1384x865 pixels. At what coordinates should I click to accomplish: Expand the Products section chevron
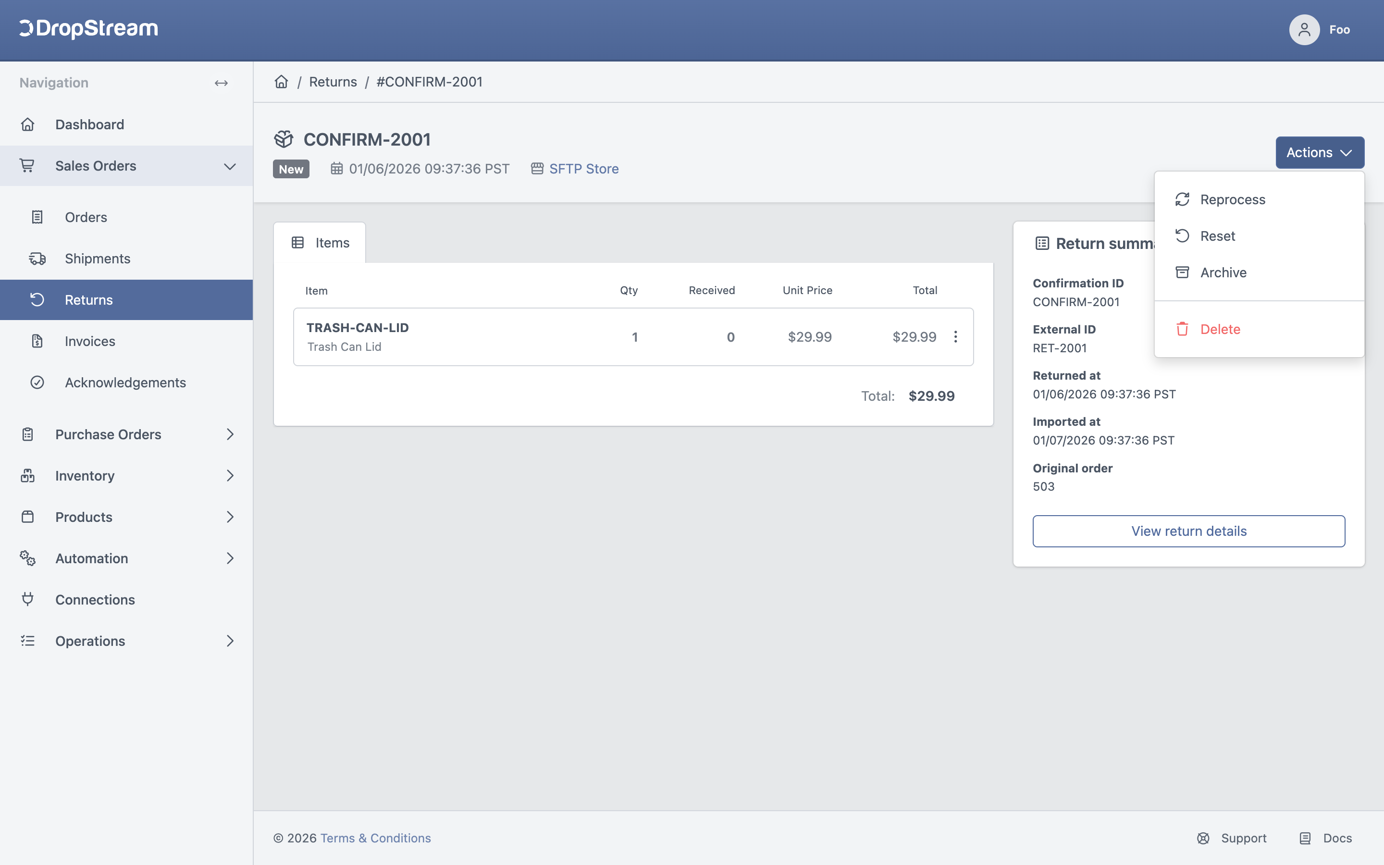pos(230,517)
